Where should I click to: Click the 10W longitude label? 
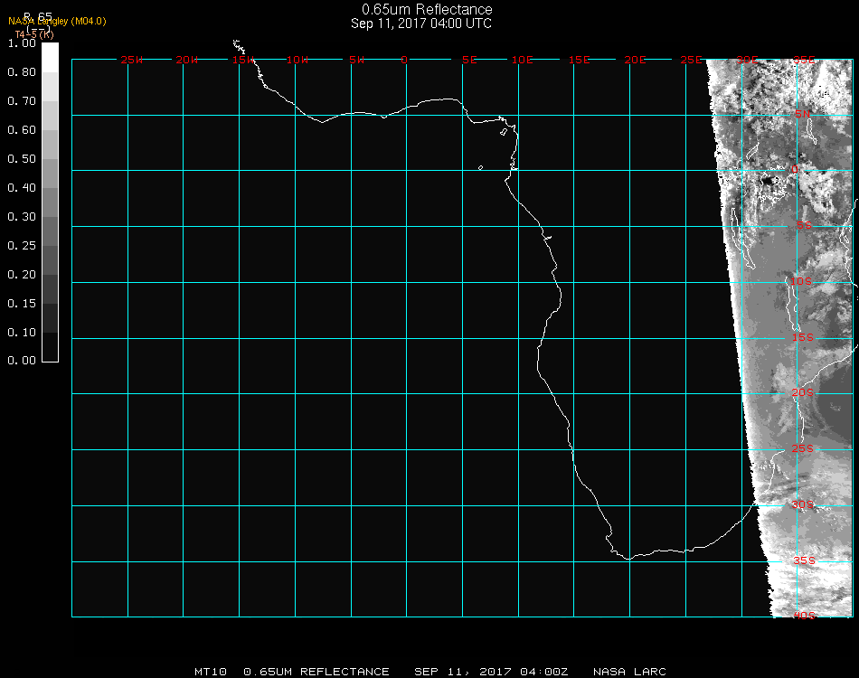click(298, 60)
